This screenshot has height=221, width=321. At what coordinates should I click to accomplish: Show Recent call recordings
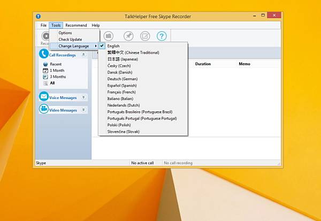pyautogui.click(x=56, y=64)
